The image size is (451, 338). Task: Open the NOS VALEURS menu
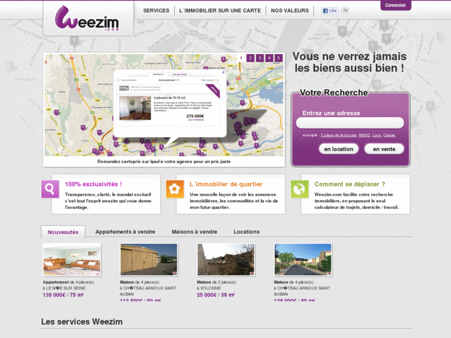[290, 11]
